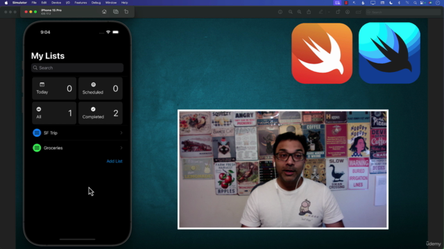
Task: Open the I/O menu
Action: coord(68,3)
